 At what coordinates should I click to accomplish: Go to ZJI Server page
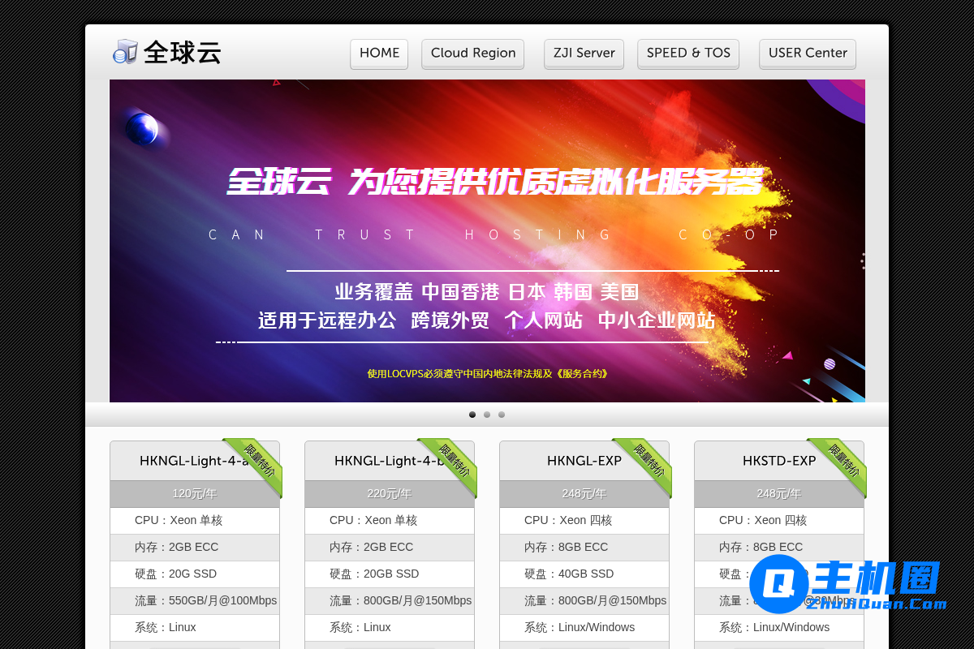[x=584, y=54]
